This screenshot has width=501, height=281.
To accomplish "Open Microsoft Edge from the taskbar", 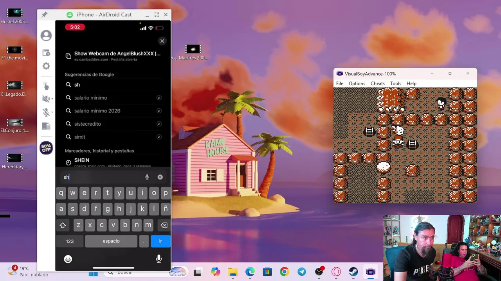I will pos(250,272).
